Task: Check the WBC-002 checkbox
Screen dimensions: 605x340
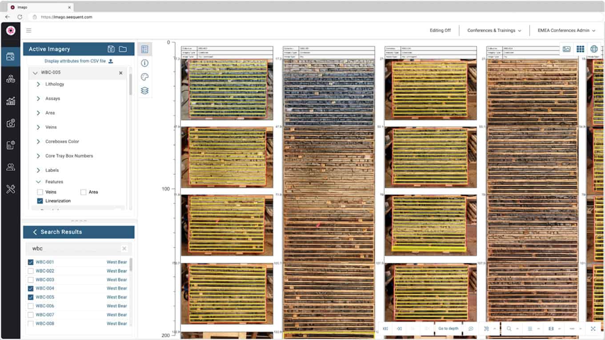Action: coord(31,271)
